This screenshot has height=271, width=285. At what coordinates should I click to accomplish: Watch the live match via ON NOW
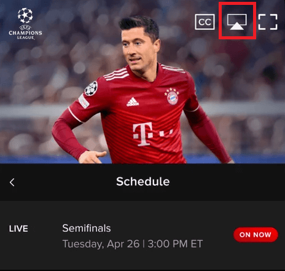click(256, 235)
